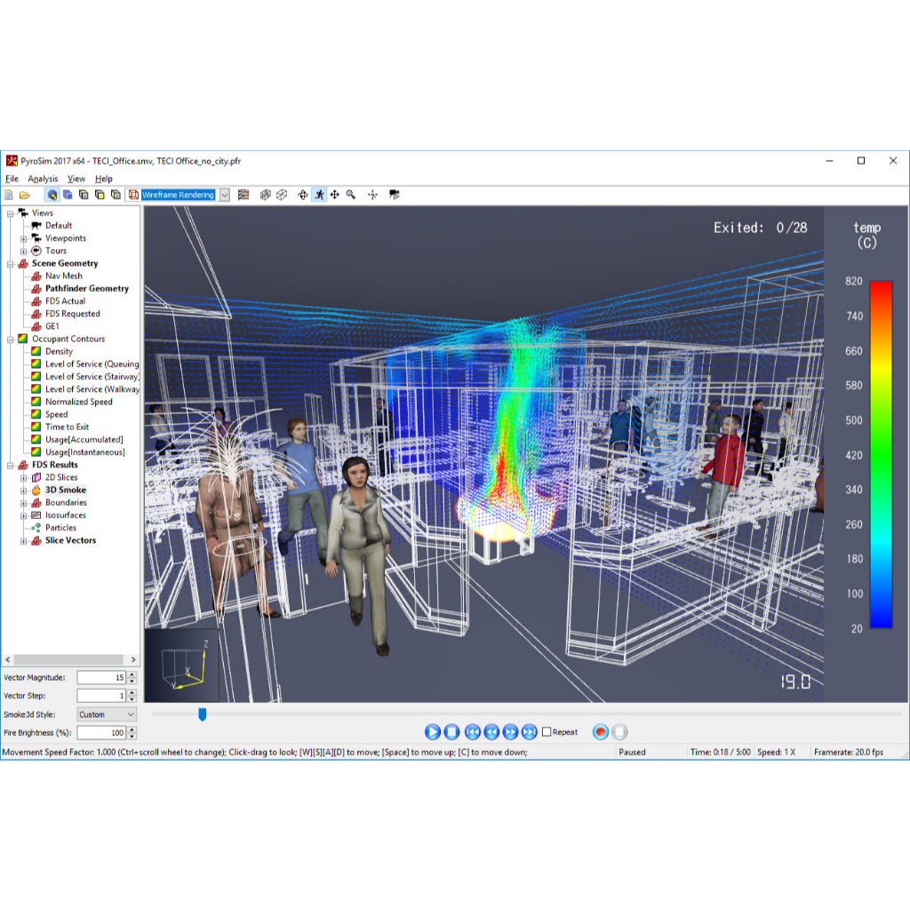Select the Pathfinder Geometry item

tap(87, 289)
